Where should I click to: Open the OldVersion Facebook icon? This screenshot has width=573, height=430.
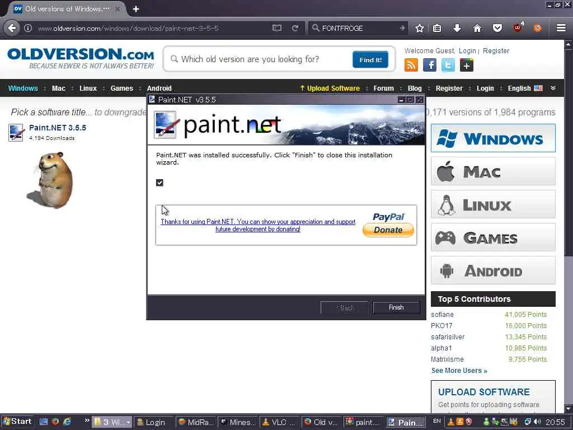pos(430,65)
